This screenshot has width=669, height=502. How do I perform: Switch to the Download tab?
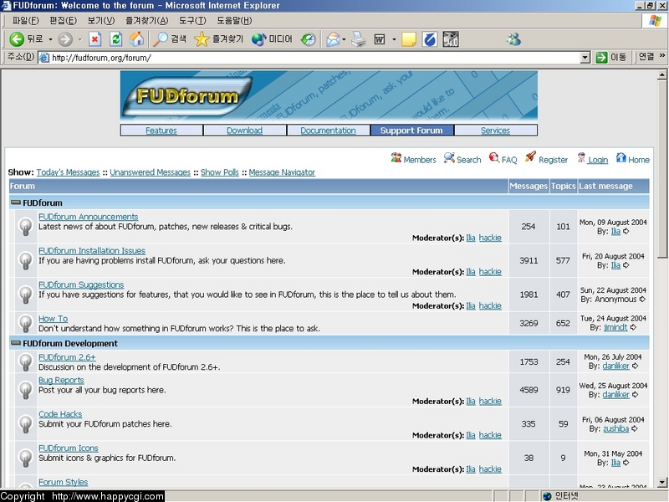[x=244, y=131]
